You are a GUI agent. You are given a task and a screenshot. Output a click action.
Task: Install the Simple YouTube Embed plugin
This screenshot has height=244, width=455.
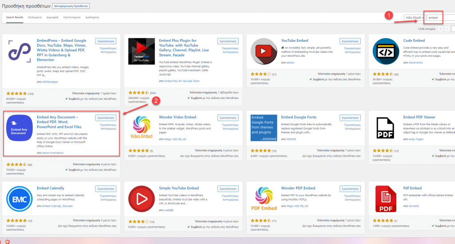(x=228, y=189)
